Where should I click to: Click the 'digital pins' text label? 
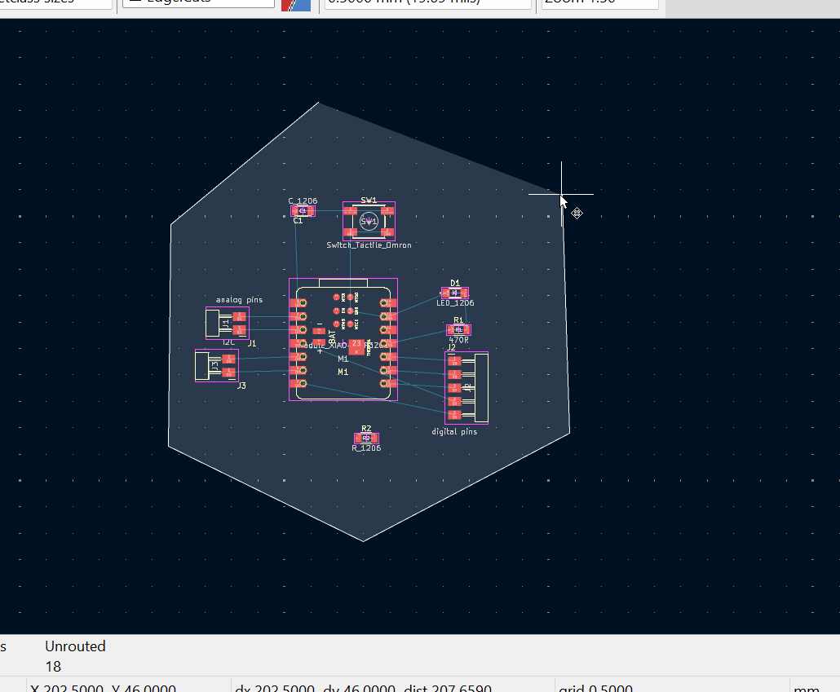click(x=454, y=431)
